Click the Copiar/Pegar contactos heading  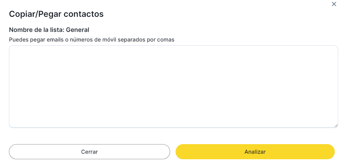(x=56, y=14)
